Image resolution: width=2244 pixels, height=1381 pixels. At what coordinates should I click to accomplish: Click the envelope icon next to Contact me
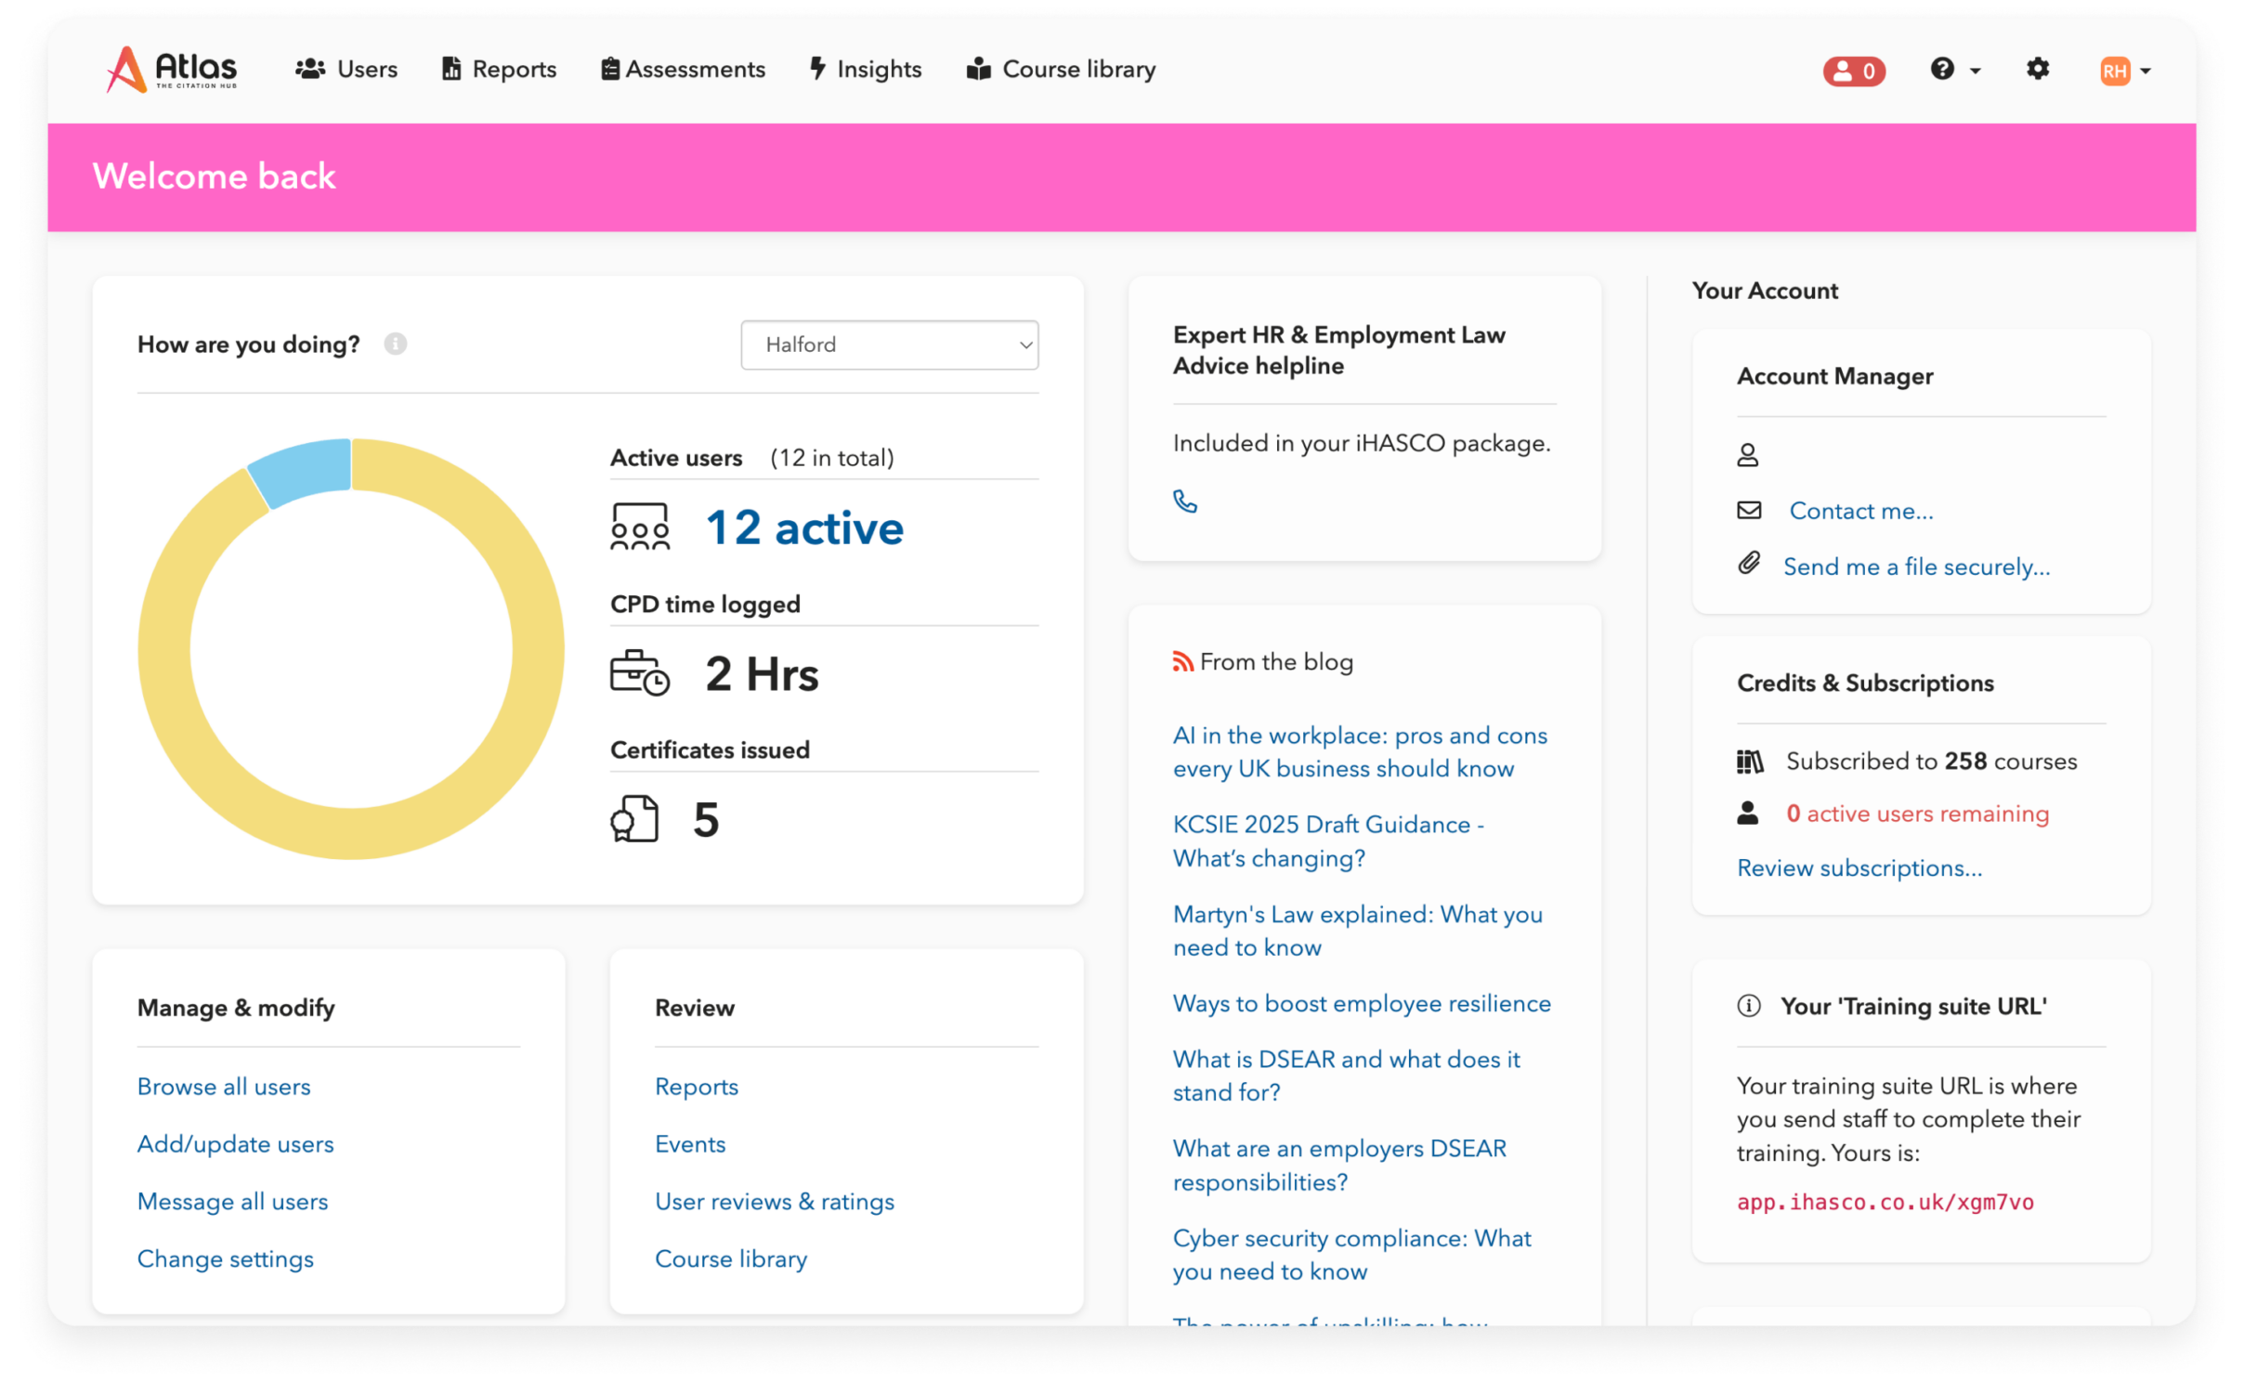[1749, 510]
